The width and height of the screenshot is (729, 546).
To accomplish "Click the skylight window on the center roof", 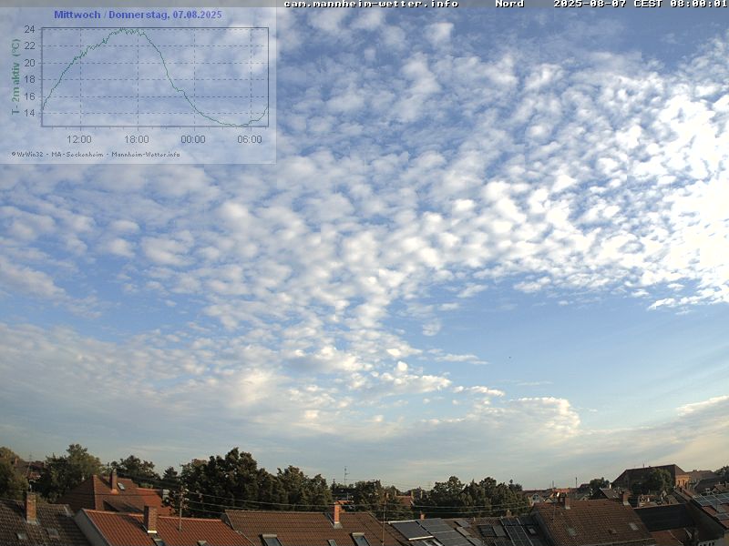I will [271, 540].
